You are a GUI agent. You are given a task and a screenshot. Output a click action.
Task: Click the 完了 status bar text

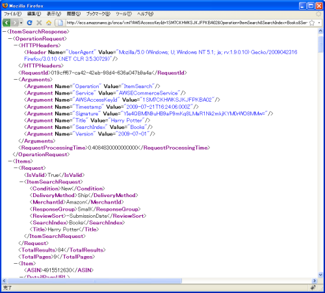pyautogui.click(x=7, y=288)
